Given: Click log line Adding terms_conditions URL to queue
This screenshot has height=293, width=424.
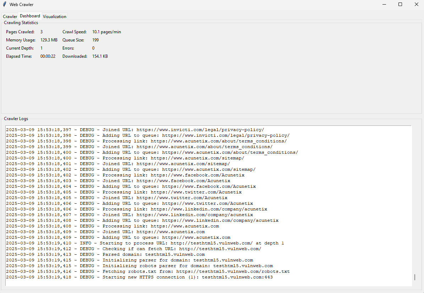Looking at the screenshot, I should click(152, 152).
